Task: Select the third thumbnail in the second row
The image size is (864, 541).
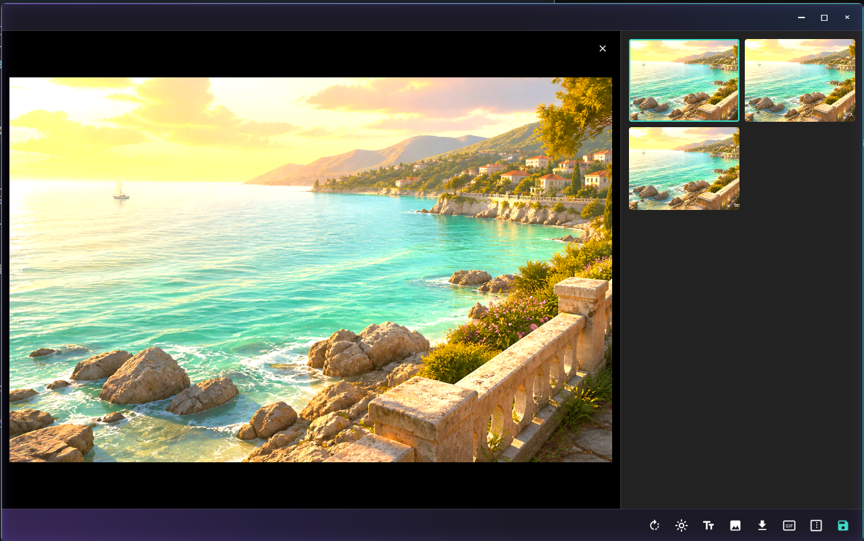Action: [684, 168]
